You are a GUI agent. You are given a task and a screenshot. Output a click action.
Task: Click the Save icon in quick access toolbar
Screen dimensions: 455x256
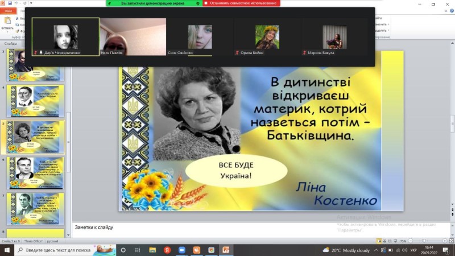(10, 3)
